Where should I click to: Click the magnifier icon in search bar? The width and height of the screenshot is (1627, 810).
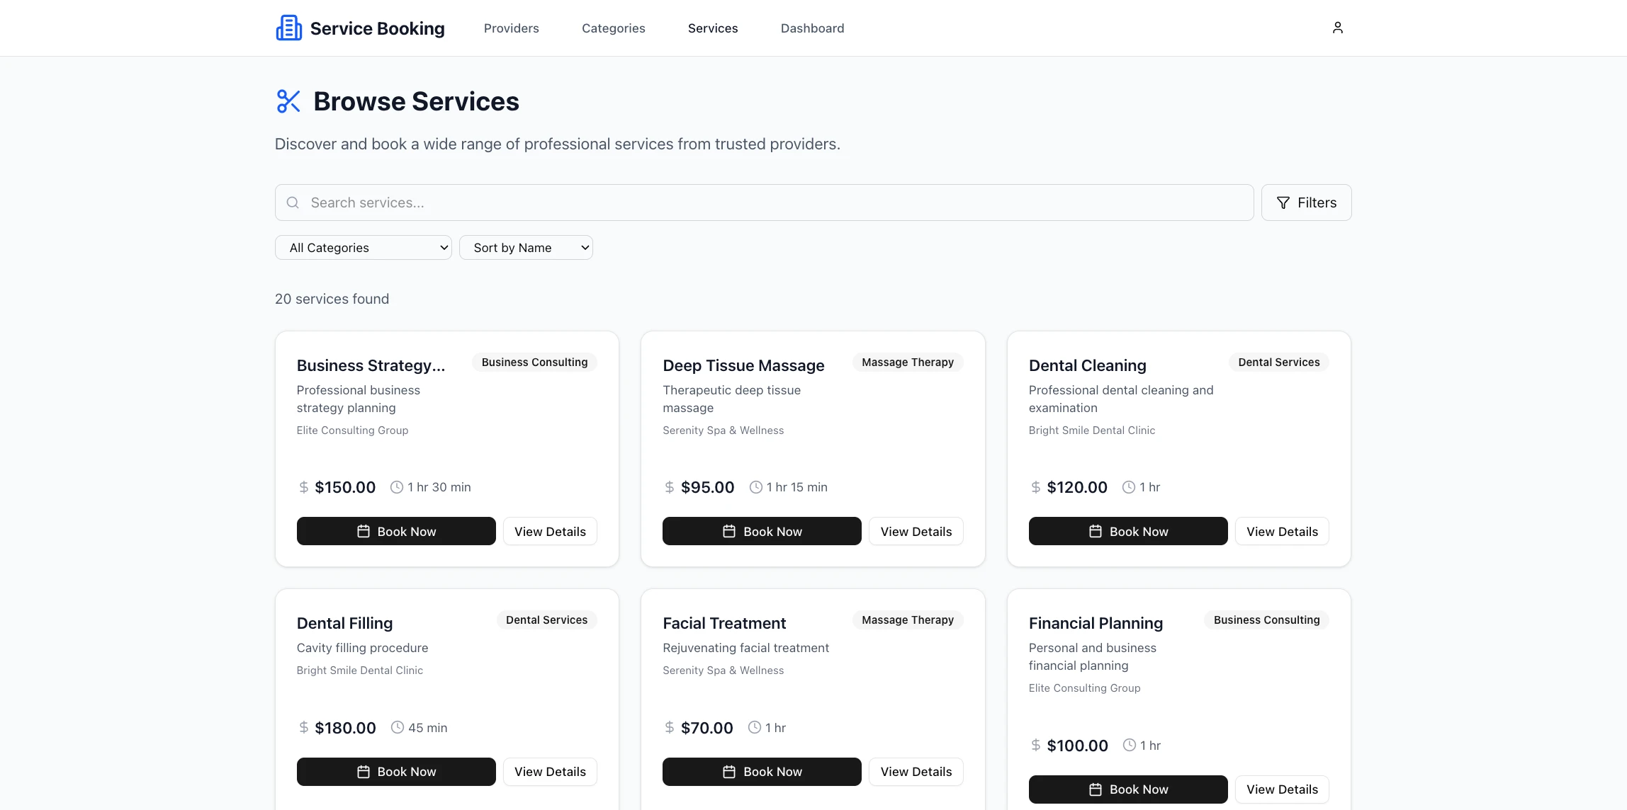point(293,202)
